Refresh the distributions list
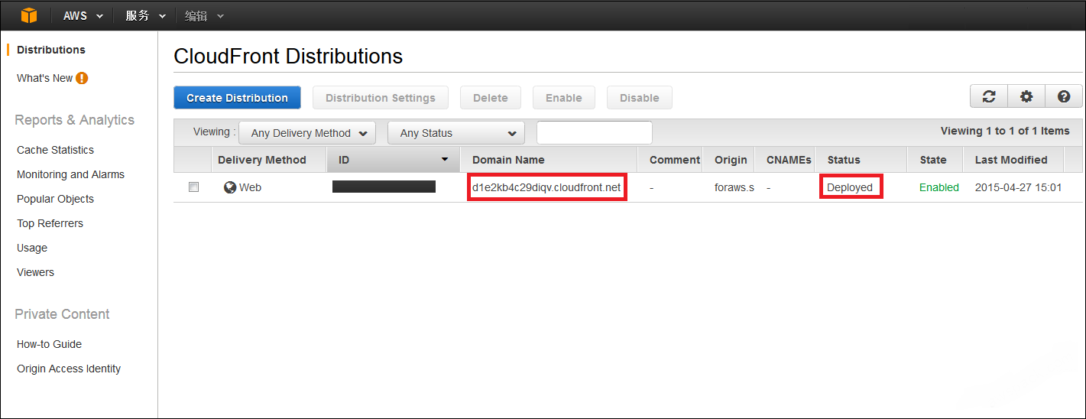 (989, 96)
